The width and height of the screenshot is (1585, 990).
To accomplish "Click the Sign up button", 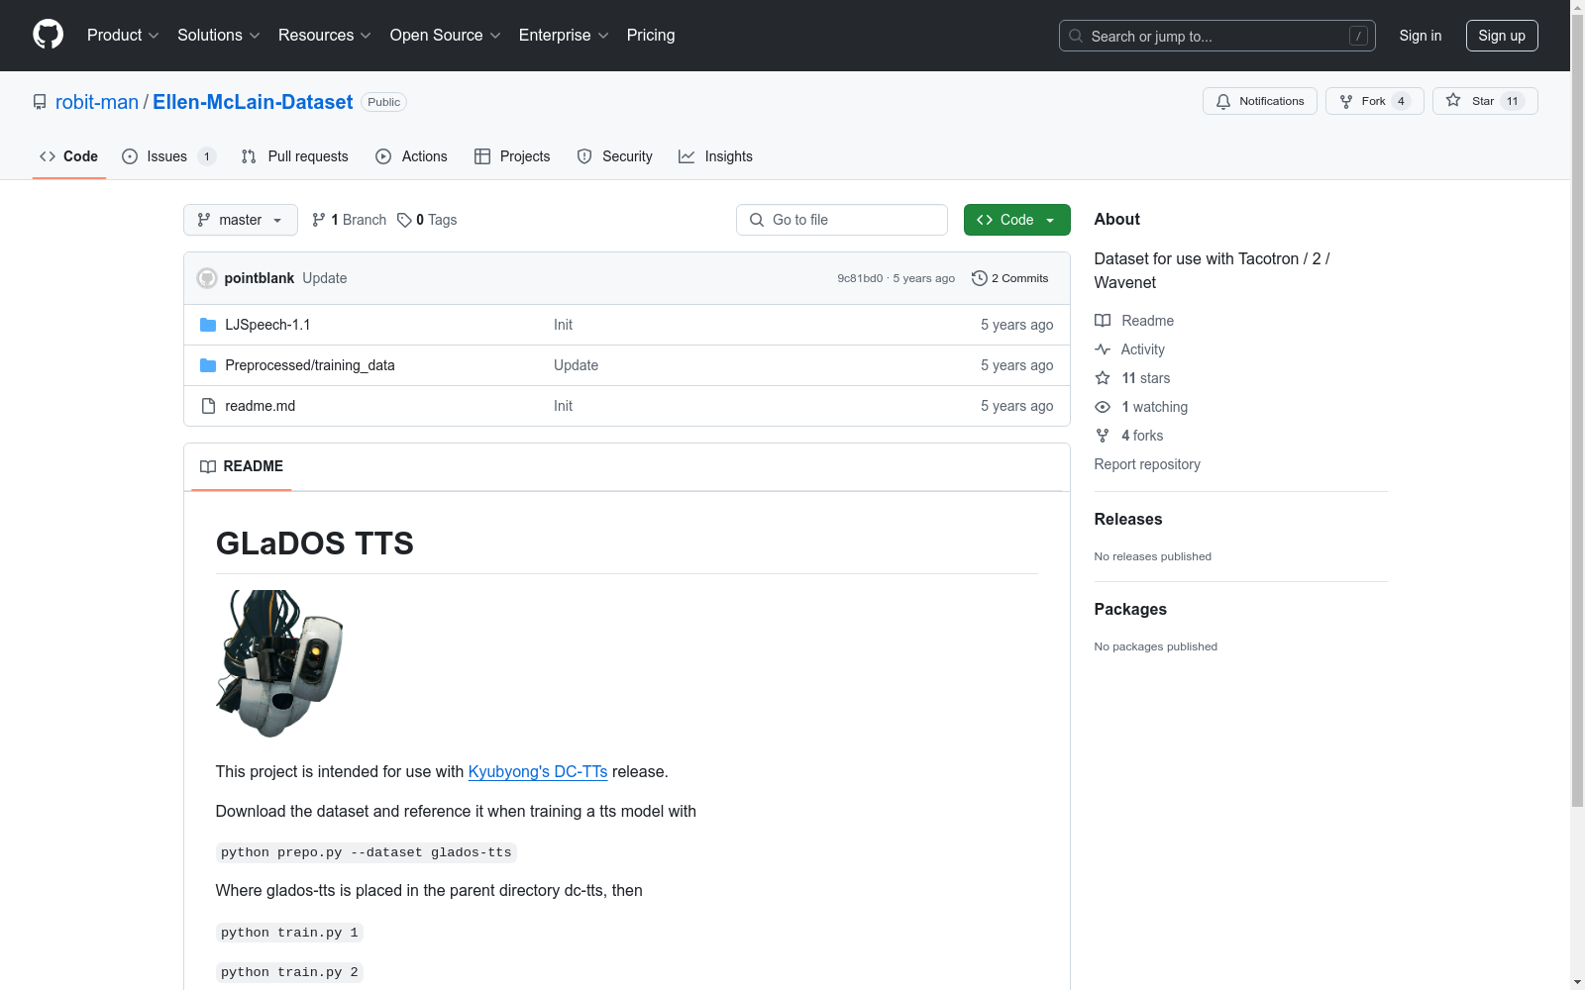I will point(1502,36).
